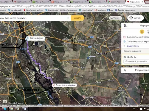The width and height of the screenshot is (149, 111).
Task: Clear the search field with the X icon
Action: [68, 18]
